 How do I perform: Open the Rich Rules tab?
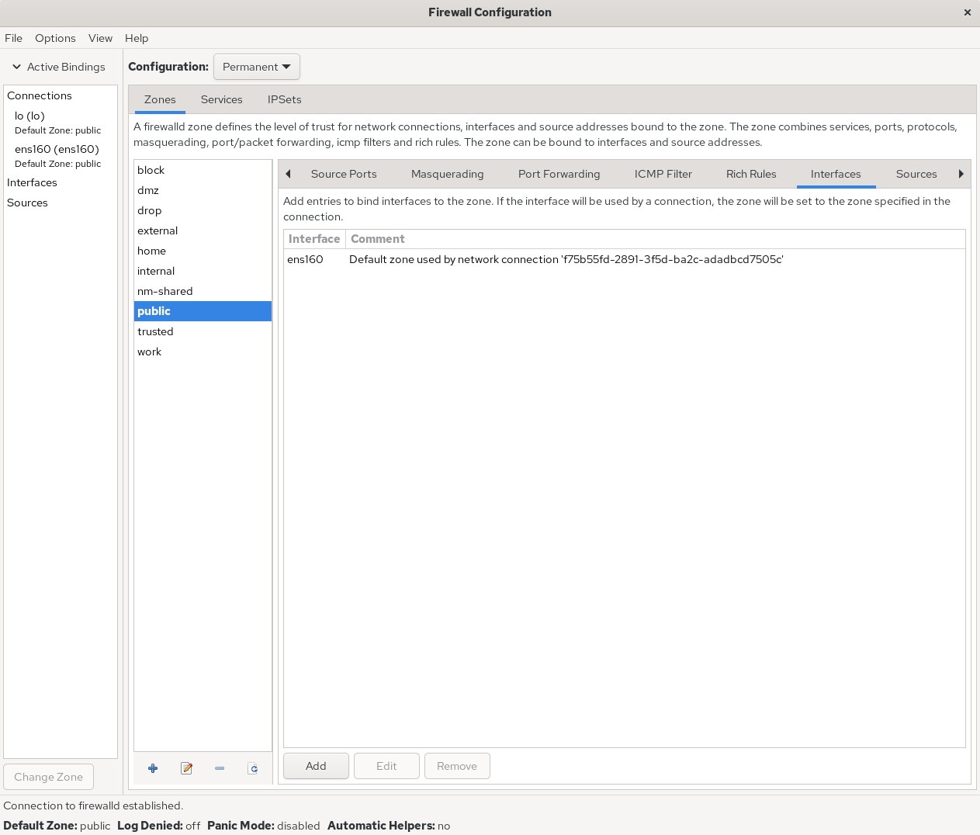[x=750, y=174]
